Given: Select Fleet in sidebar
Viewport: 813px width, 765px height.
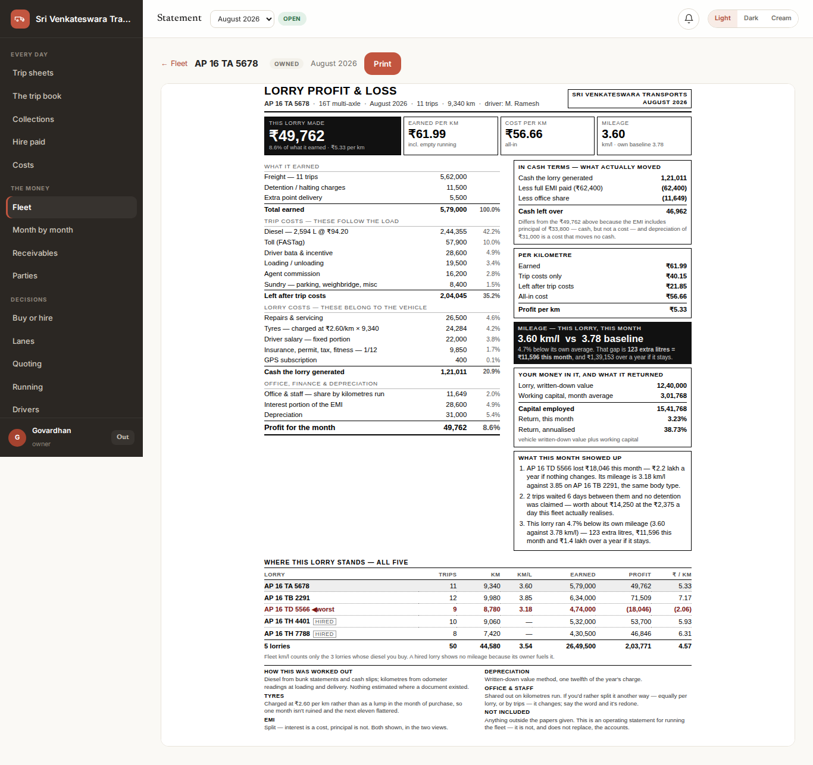Looking at the screenshot, I should pos(71,207).
